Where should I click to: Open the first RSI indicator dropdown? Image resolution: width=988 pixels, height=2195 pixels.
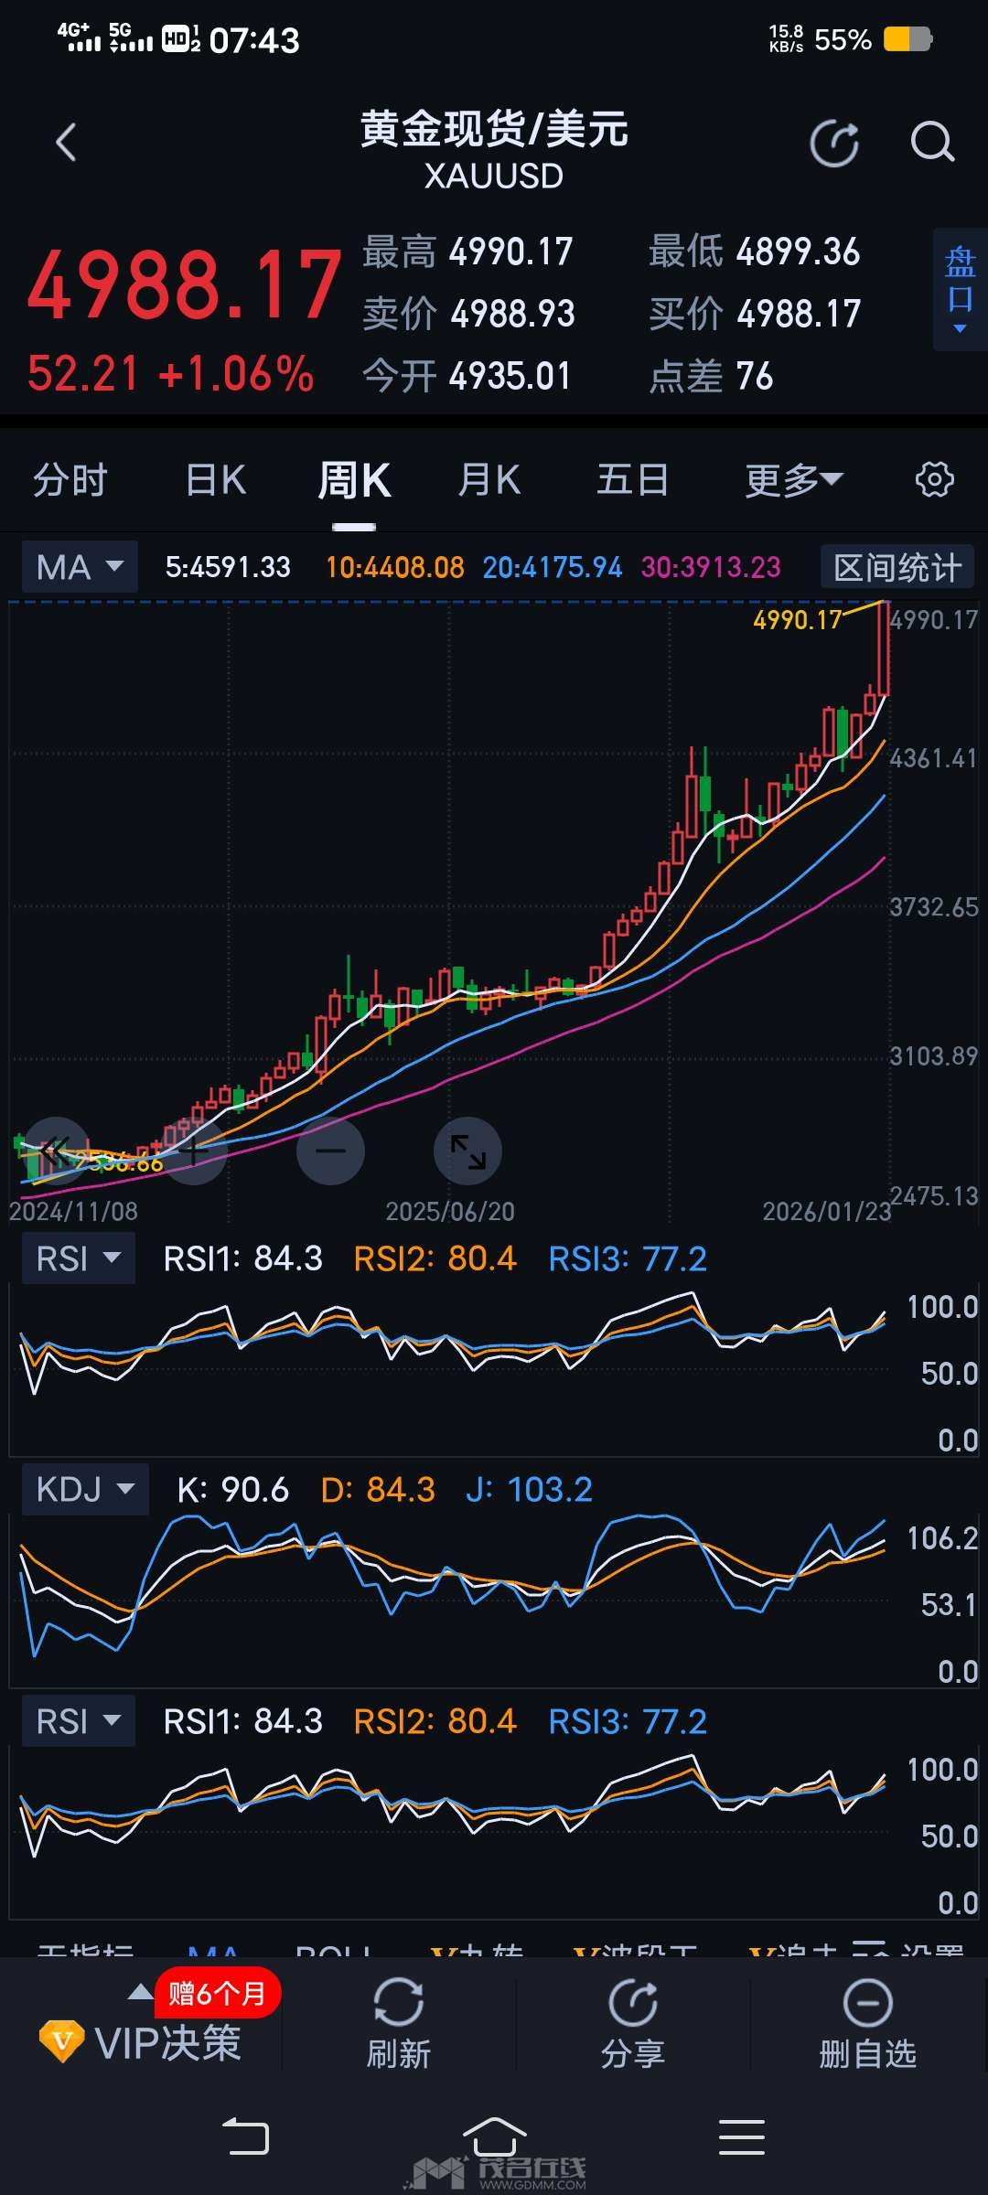point(79,1258)
